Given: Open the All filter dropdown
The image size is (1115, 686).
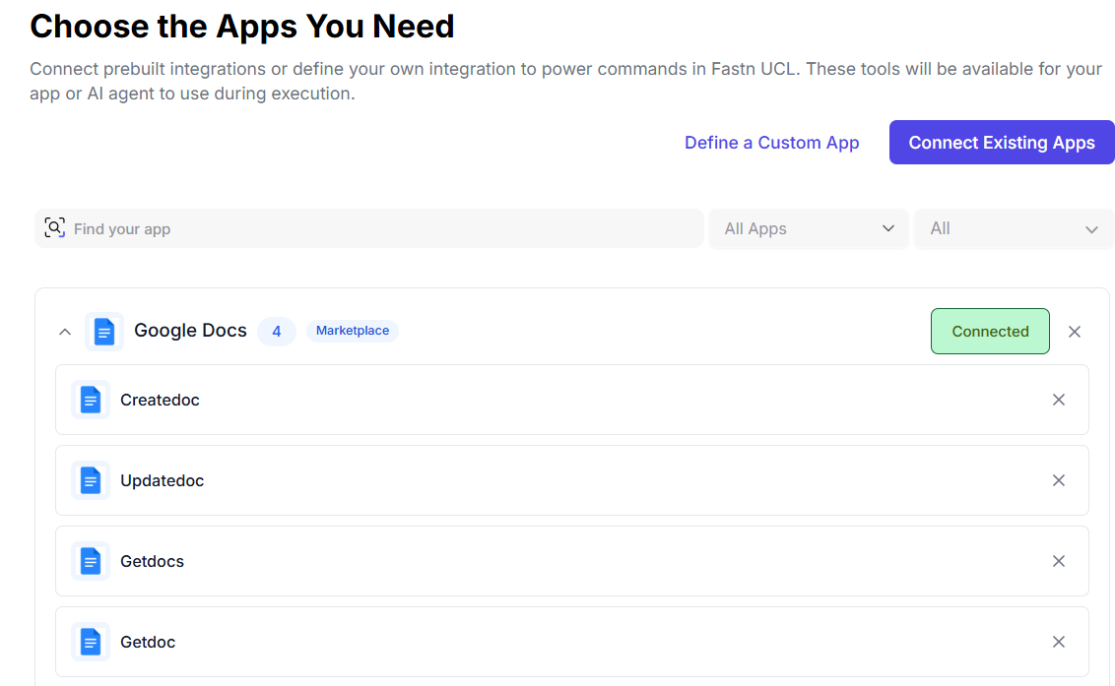Looking at the screenshot, I should (1014, 229).
